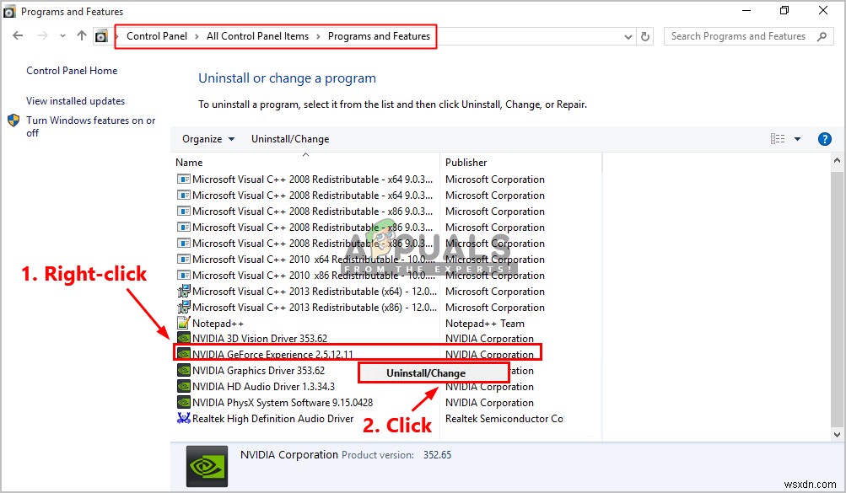Open Turn Windows features on or off
This screenshot has height=493, width=846.
pyautogui.click(x=90, y=126)
